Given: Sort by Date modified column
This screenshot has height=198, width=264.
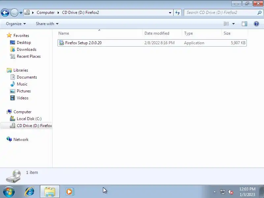Looking at the screenshot, I should point(162,33).
